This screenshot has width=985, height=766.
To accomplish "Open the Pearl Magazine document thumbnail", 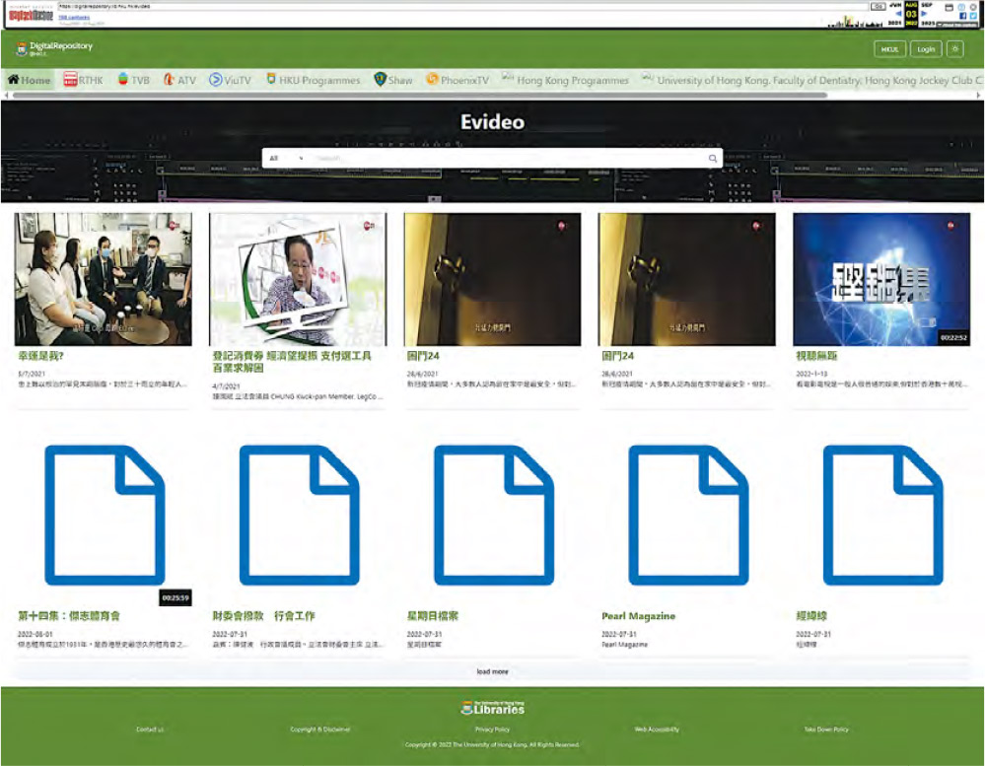I will tap(688, 515).
